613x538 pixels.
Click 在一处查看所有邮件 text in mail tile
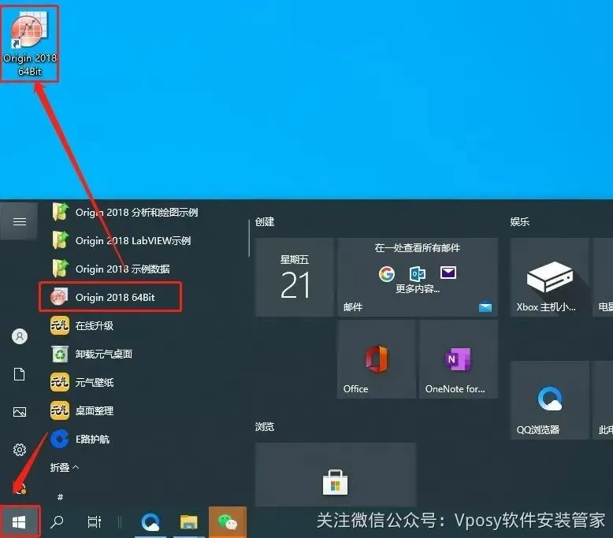[417, 248]
